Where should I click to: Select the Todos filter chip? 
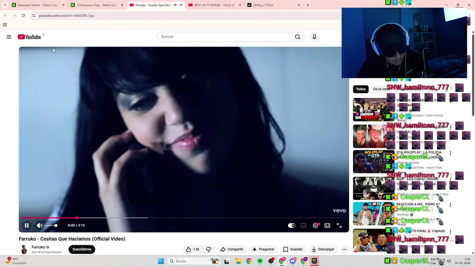click(x=361, y=89)
